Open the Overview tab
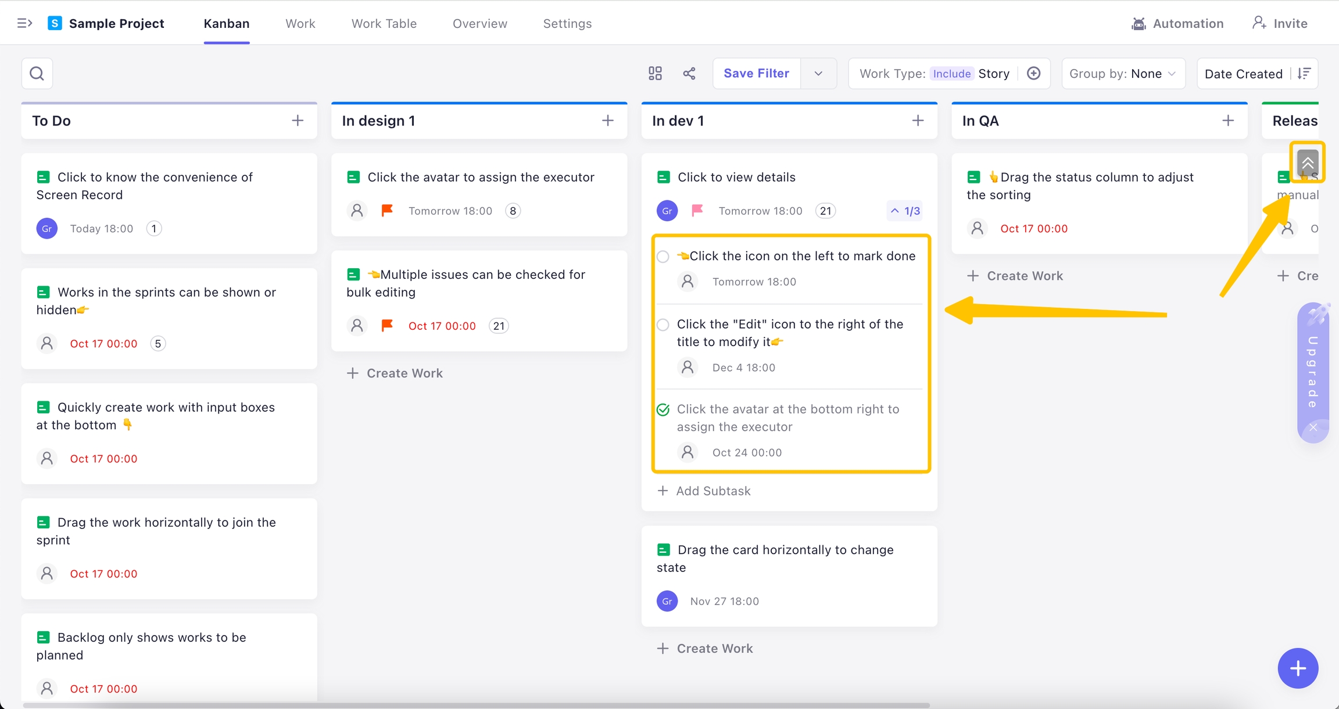This screenshot has height=709, width=1339. 479,23
